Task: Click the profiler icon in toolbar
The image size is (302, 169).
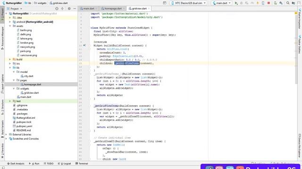Action: (252, 3)
